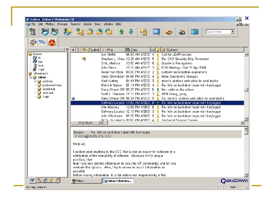Switch to the Inbox (<Domina... window tab
The height and width of the screenshot is (206, 275).
[118, 181]
